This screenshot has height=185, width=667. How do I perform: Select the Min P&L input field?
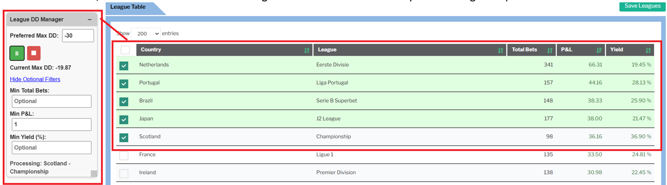pyautogui.click(x=52, y=124)
